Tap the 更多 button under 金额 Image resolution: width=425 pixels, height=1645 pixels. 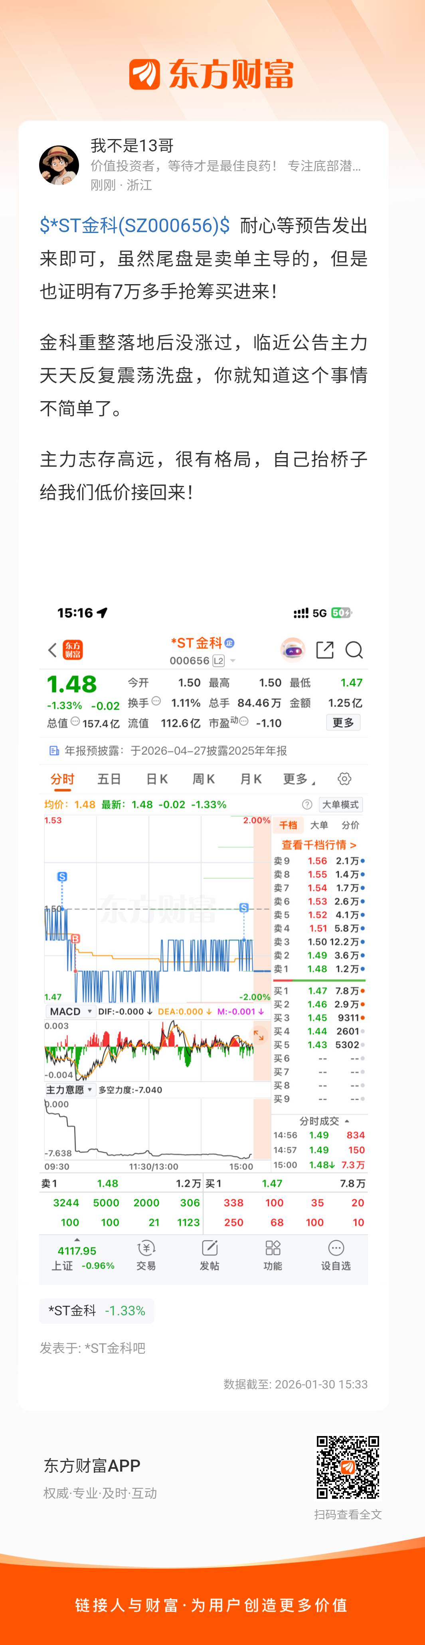[x=343, y=722]
